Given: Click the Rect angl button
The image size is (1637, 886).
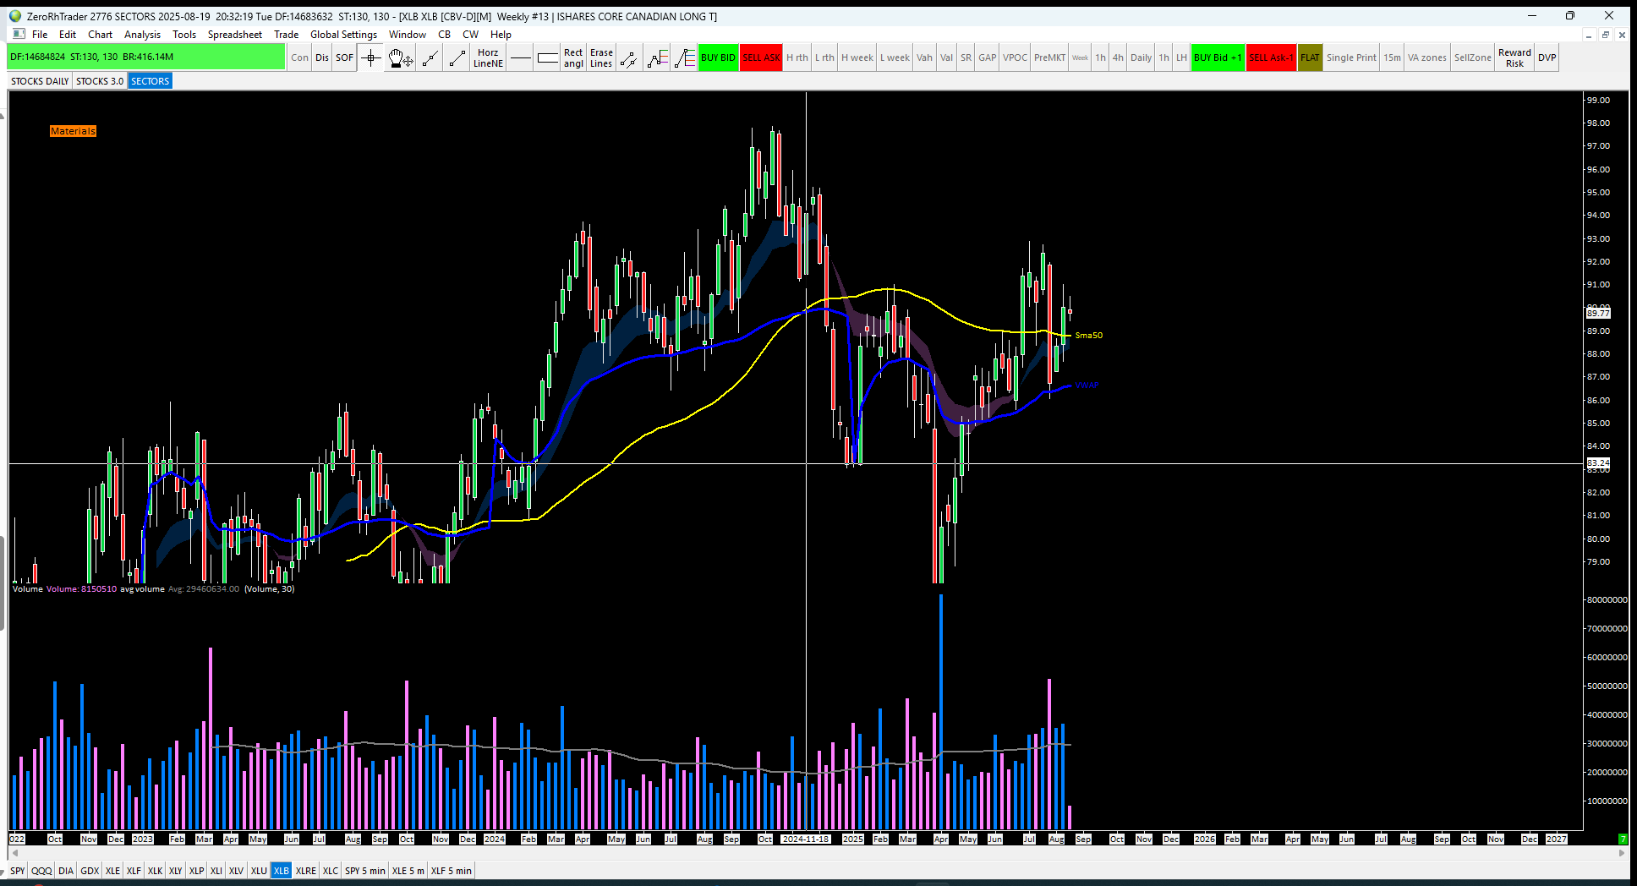Looking at the screenshot, I should click(x=573, y=57).
